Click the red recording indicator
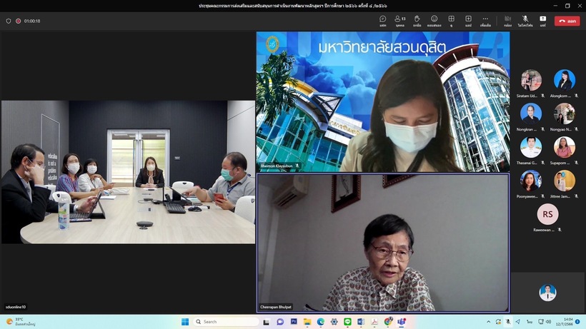The height and width of the screenshot is (329, 586). coord(18,21)
